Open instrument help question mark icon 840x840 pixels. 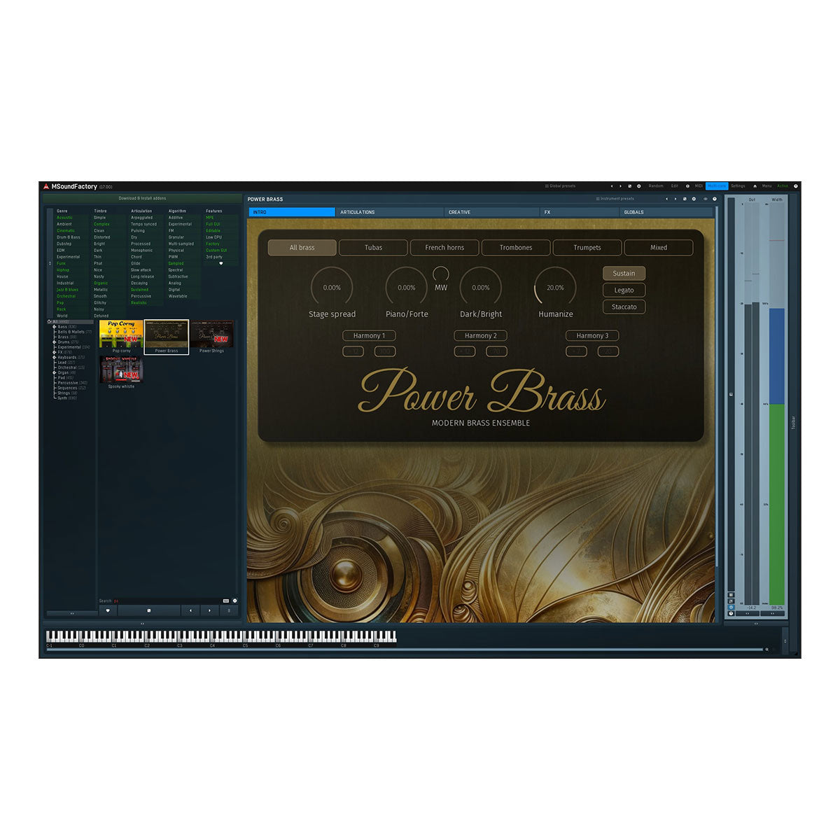coord(715,199)
